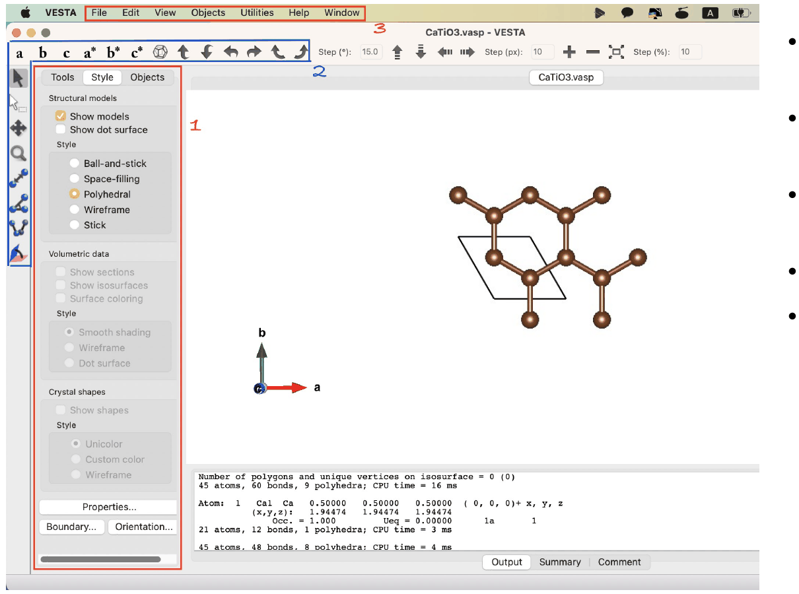Screen dimensions: 799x594
Task: Rotate counterclockwise with the bent up-left arrow
Action: coord(278,51)
